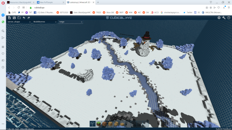232x130 pixels.
Task: Open WhatsApp in Opera sidebar
Action: pos(3,22)
